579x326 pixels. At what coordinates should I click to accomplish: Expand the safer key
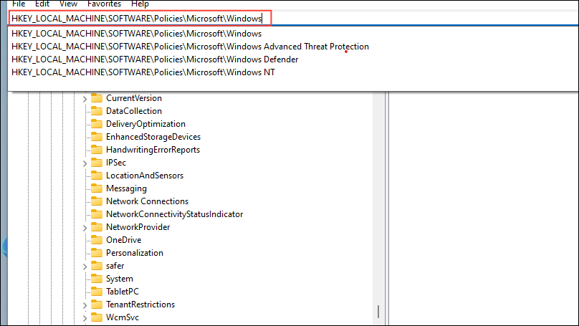tap(85, 267)
